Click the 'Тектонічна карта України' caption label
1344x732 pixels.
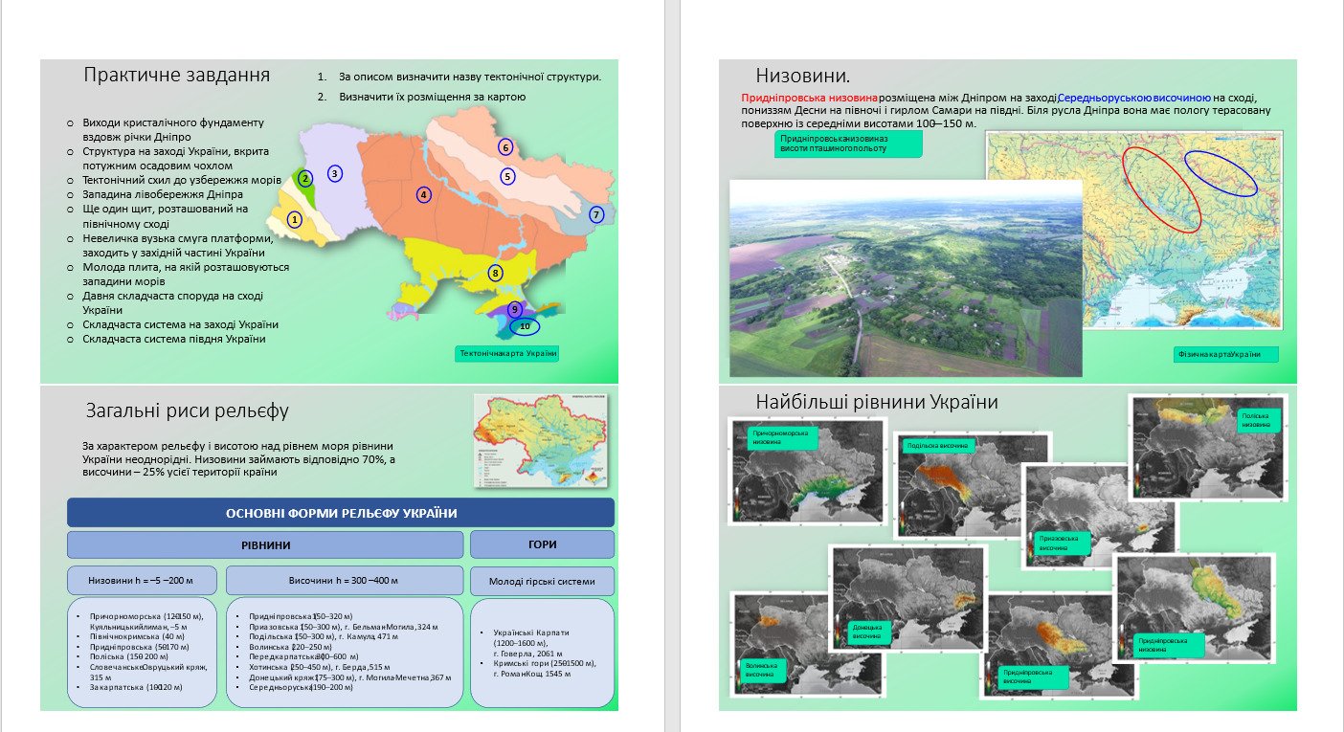507,353
